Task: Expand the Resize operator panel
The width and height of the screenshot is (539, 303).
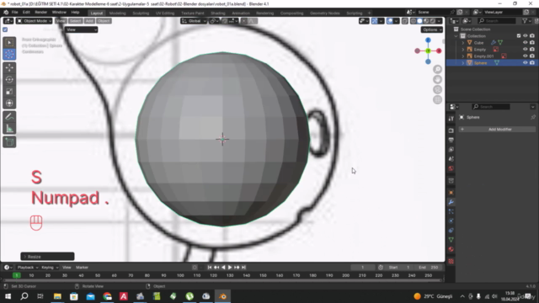Action: (47, 257)
